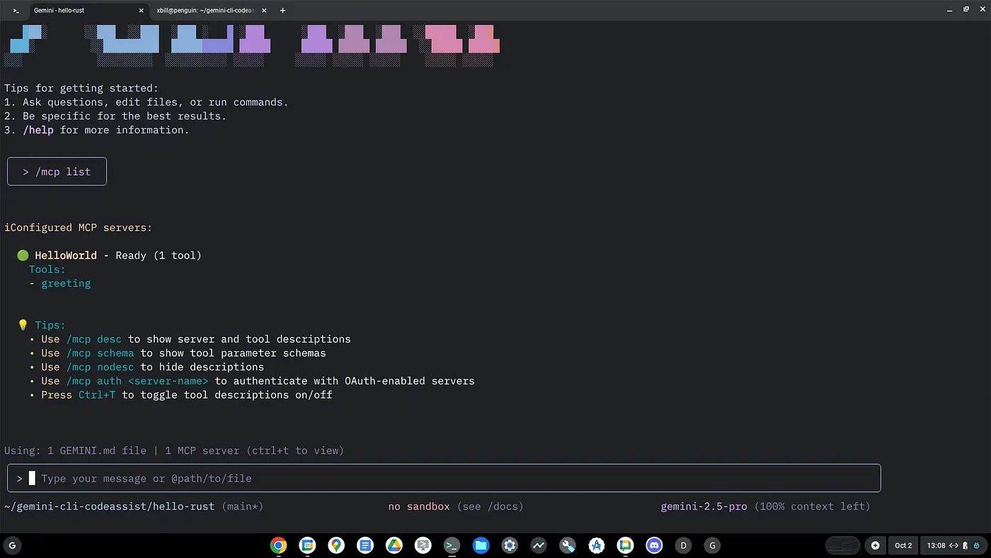Open Google Drive shelf icon
The height and width of the screenshot is (558, 991).
tap(394, 545)
